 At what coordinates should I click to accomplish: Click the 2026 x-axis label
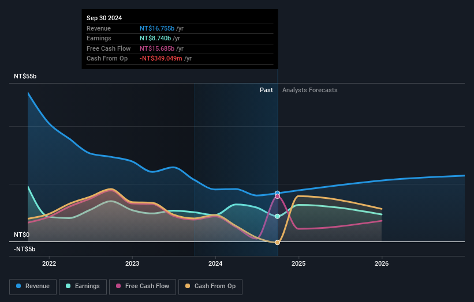tap(382, 263)
